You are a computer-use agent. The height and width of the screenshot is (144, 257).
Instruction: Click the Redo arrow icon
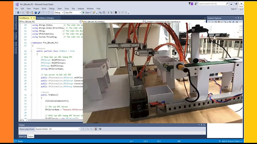[49, 12]
